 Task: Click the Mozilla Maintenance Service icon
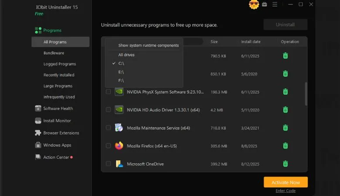tap(119, 128)
